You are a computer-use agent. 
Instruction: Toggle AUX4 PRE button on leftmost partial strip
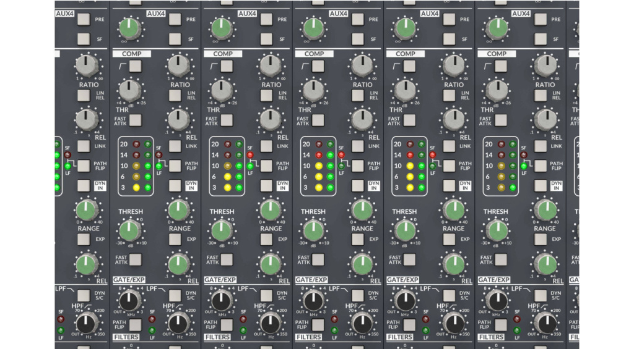pos(84,20)
